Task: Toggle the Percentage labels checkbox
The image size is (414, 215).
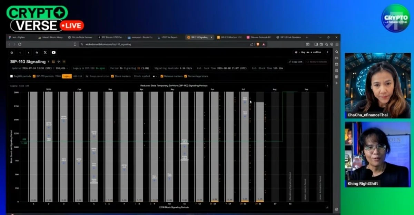Action: click(x=186, y=76)
